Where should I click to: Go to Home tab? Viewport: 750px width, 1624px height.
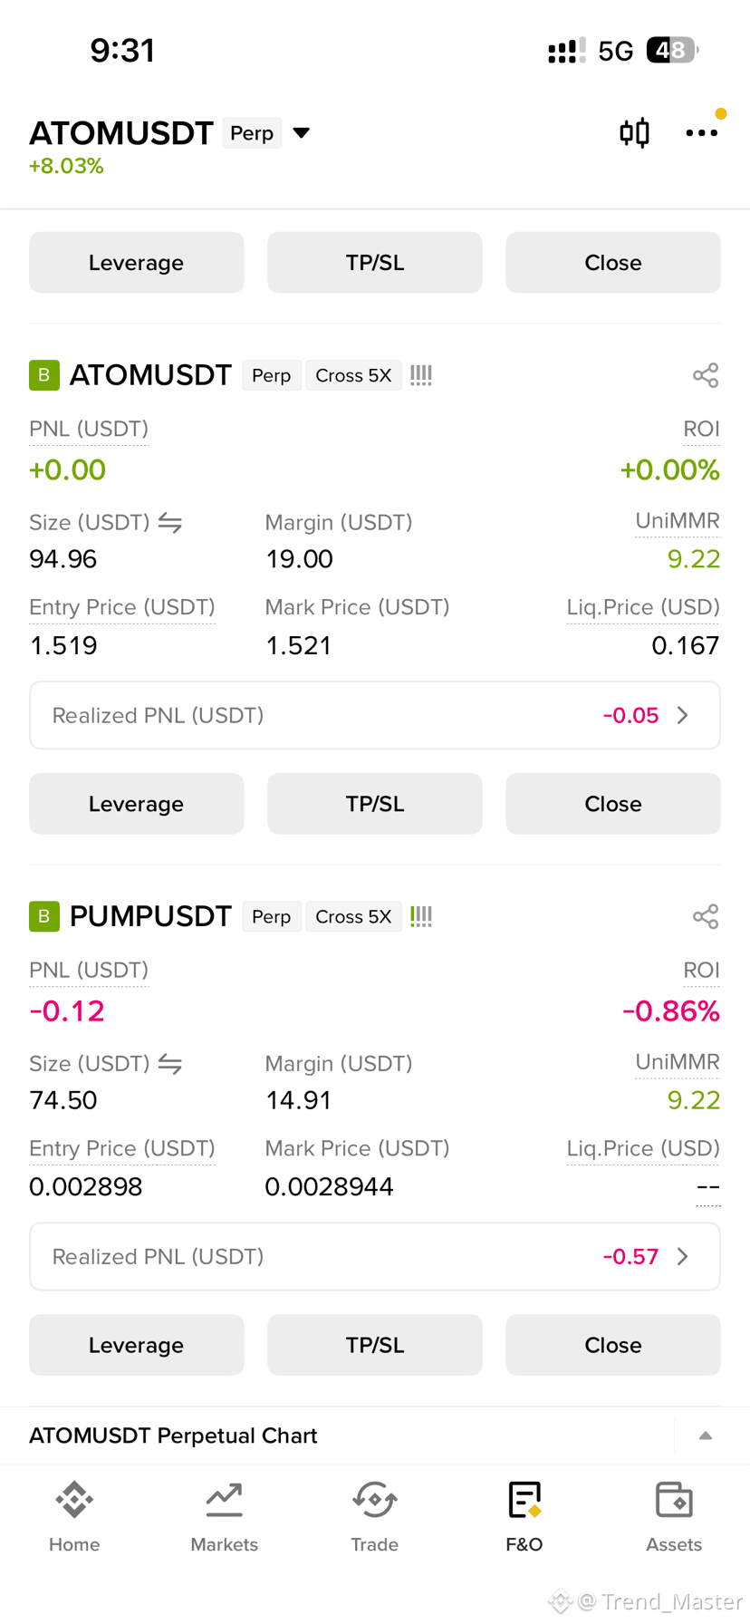74,1517
